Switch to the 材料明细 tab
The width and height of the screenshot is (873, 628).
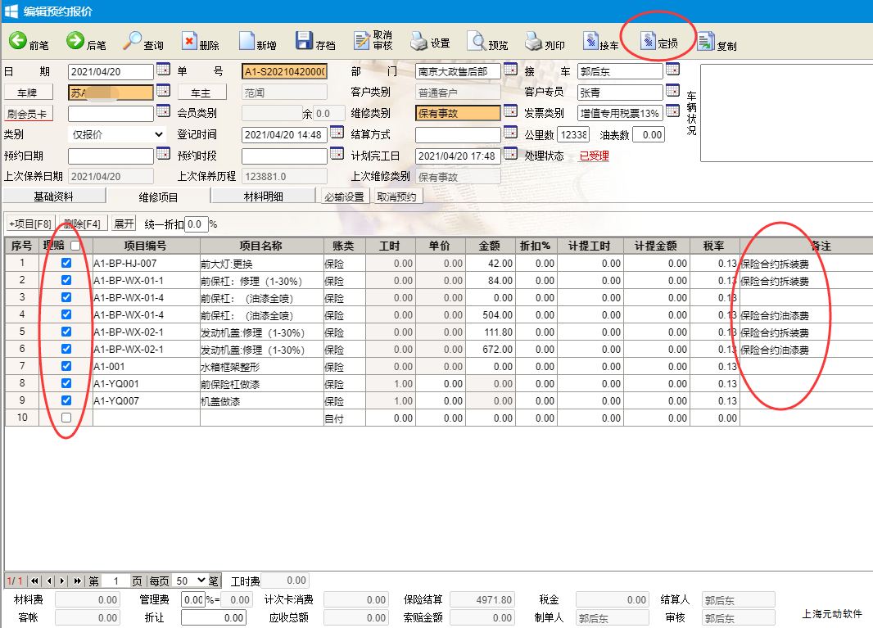pyautogui.click(x=263, y=197)
